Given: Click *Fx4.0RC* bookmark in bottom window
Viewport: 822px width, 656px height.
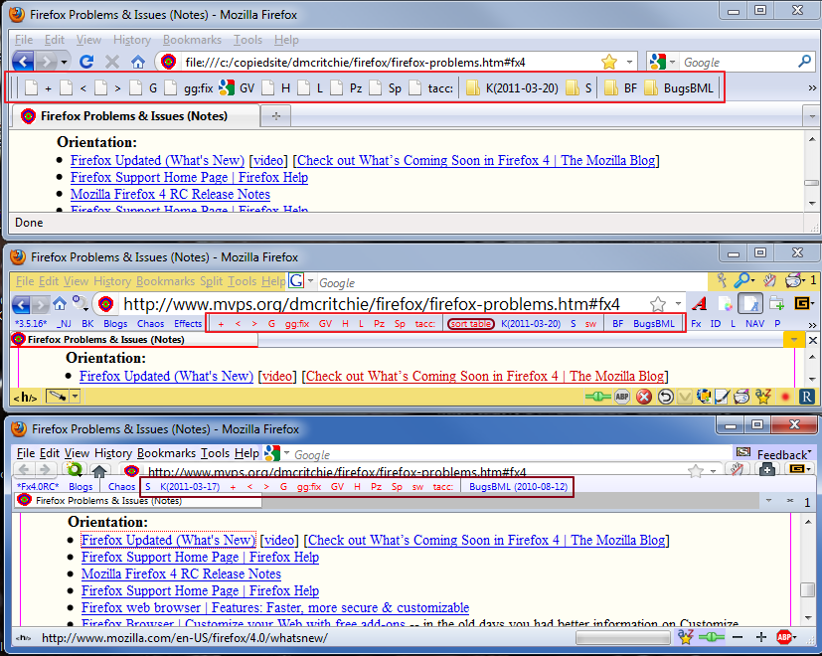Looking at the screenshot, I should coord(38,487).
